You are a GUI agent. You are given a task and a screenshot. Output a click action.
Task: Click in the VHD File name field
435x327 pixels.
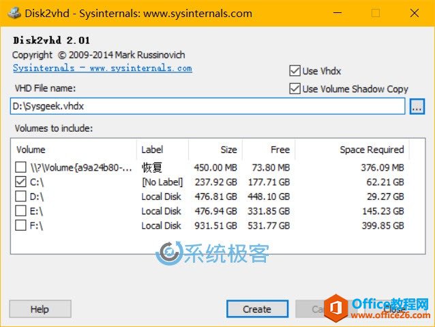click(207, 106)
